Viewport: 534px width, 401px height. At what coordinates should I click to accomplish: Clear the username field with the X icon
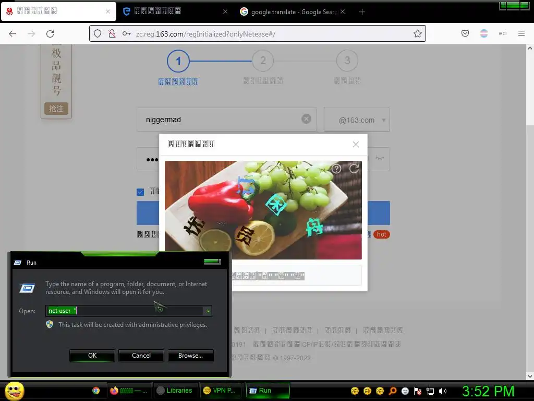pos(306,119)
